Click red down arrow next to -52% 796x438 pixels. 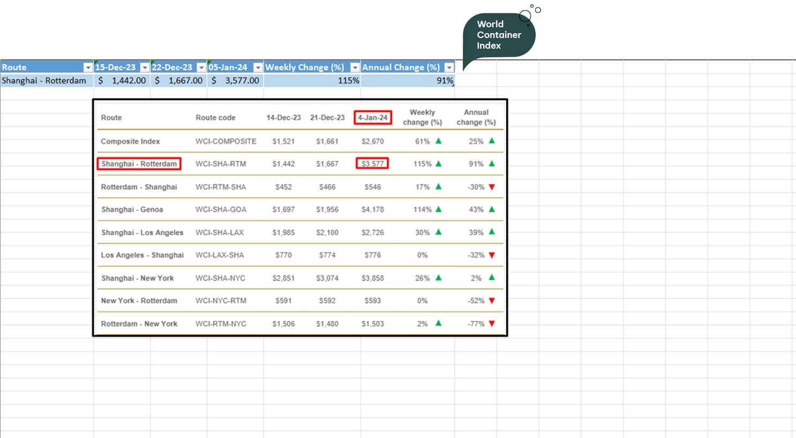pos(492,301)
